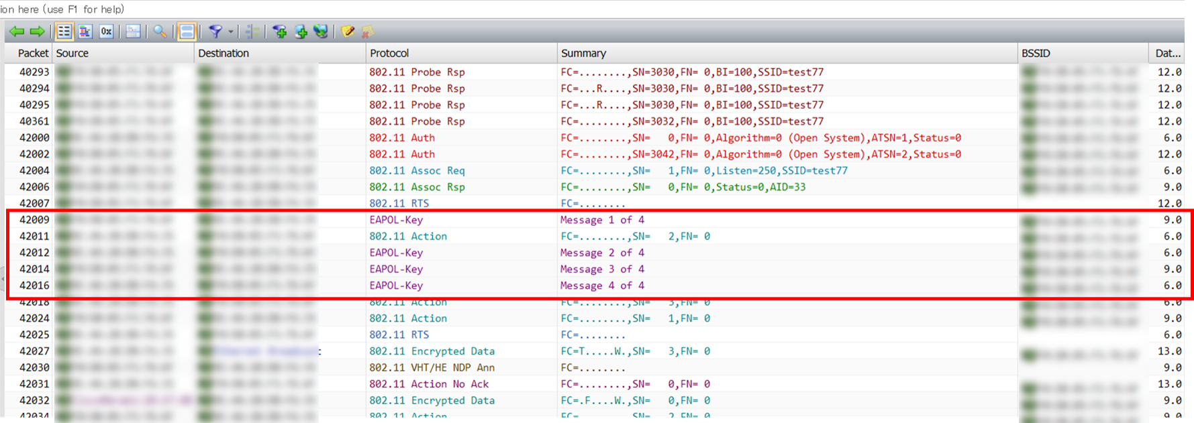This screenshot has width=1194, height=423.
Task: Select packet 42025 802.11 RTS
Action: coord(595,335)
